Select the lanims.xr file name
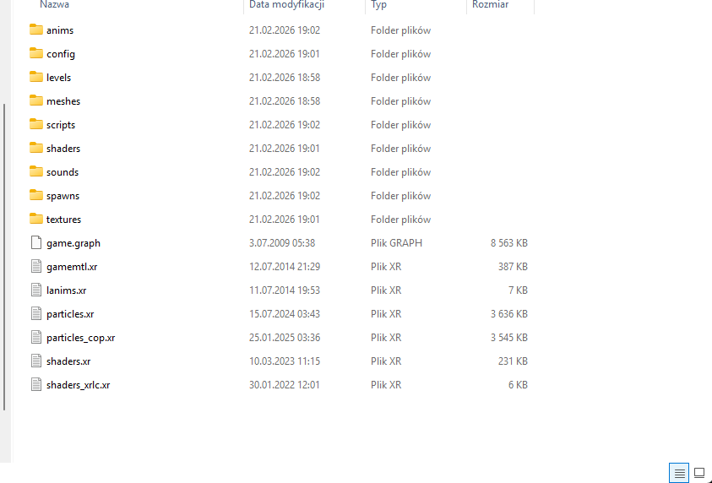This screenshot has width=712, height=483. [x=65, y=290]
